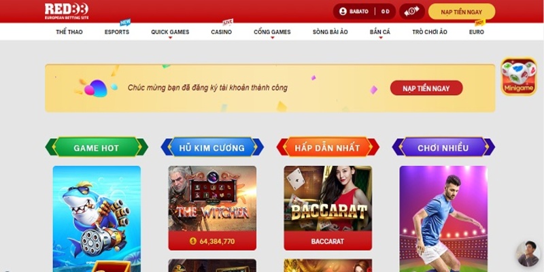Open the money transfer icon in header
Viewport: 544px width, 272px height.
click(x=412, y=12)
